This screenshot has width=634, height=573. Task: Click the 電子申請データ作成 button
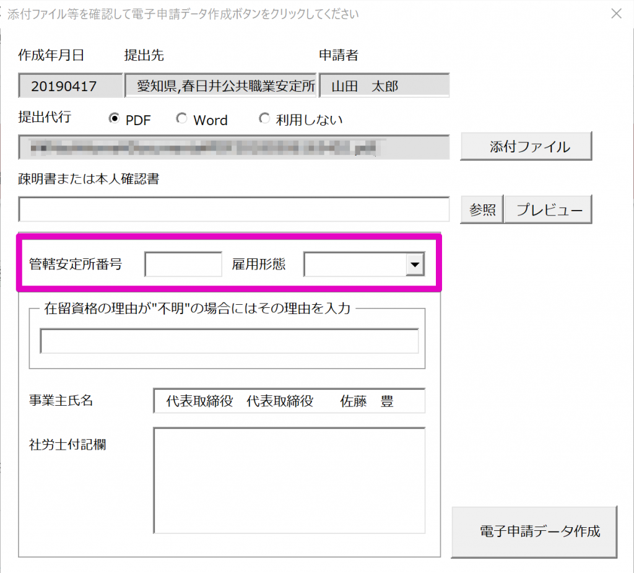(534, 531)
